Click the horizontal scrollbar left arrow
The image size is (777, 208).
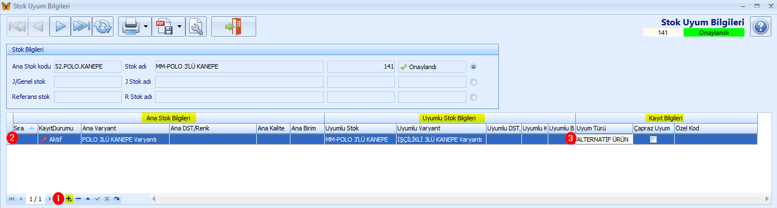pos(155,199)
